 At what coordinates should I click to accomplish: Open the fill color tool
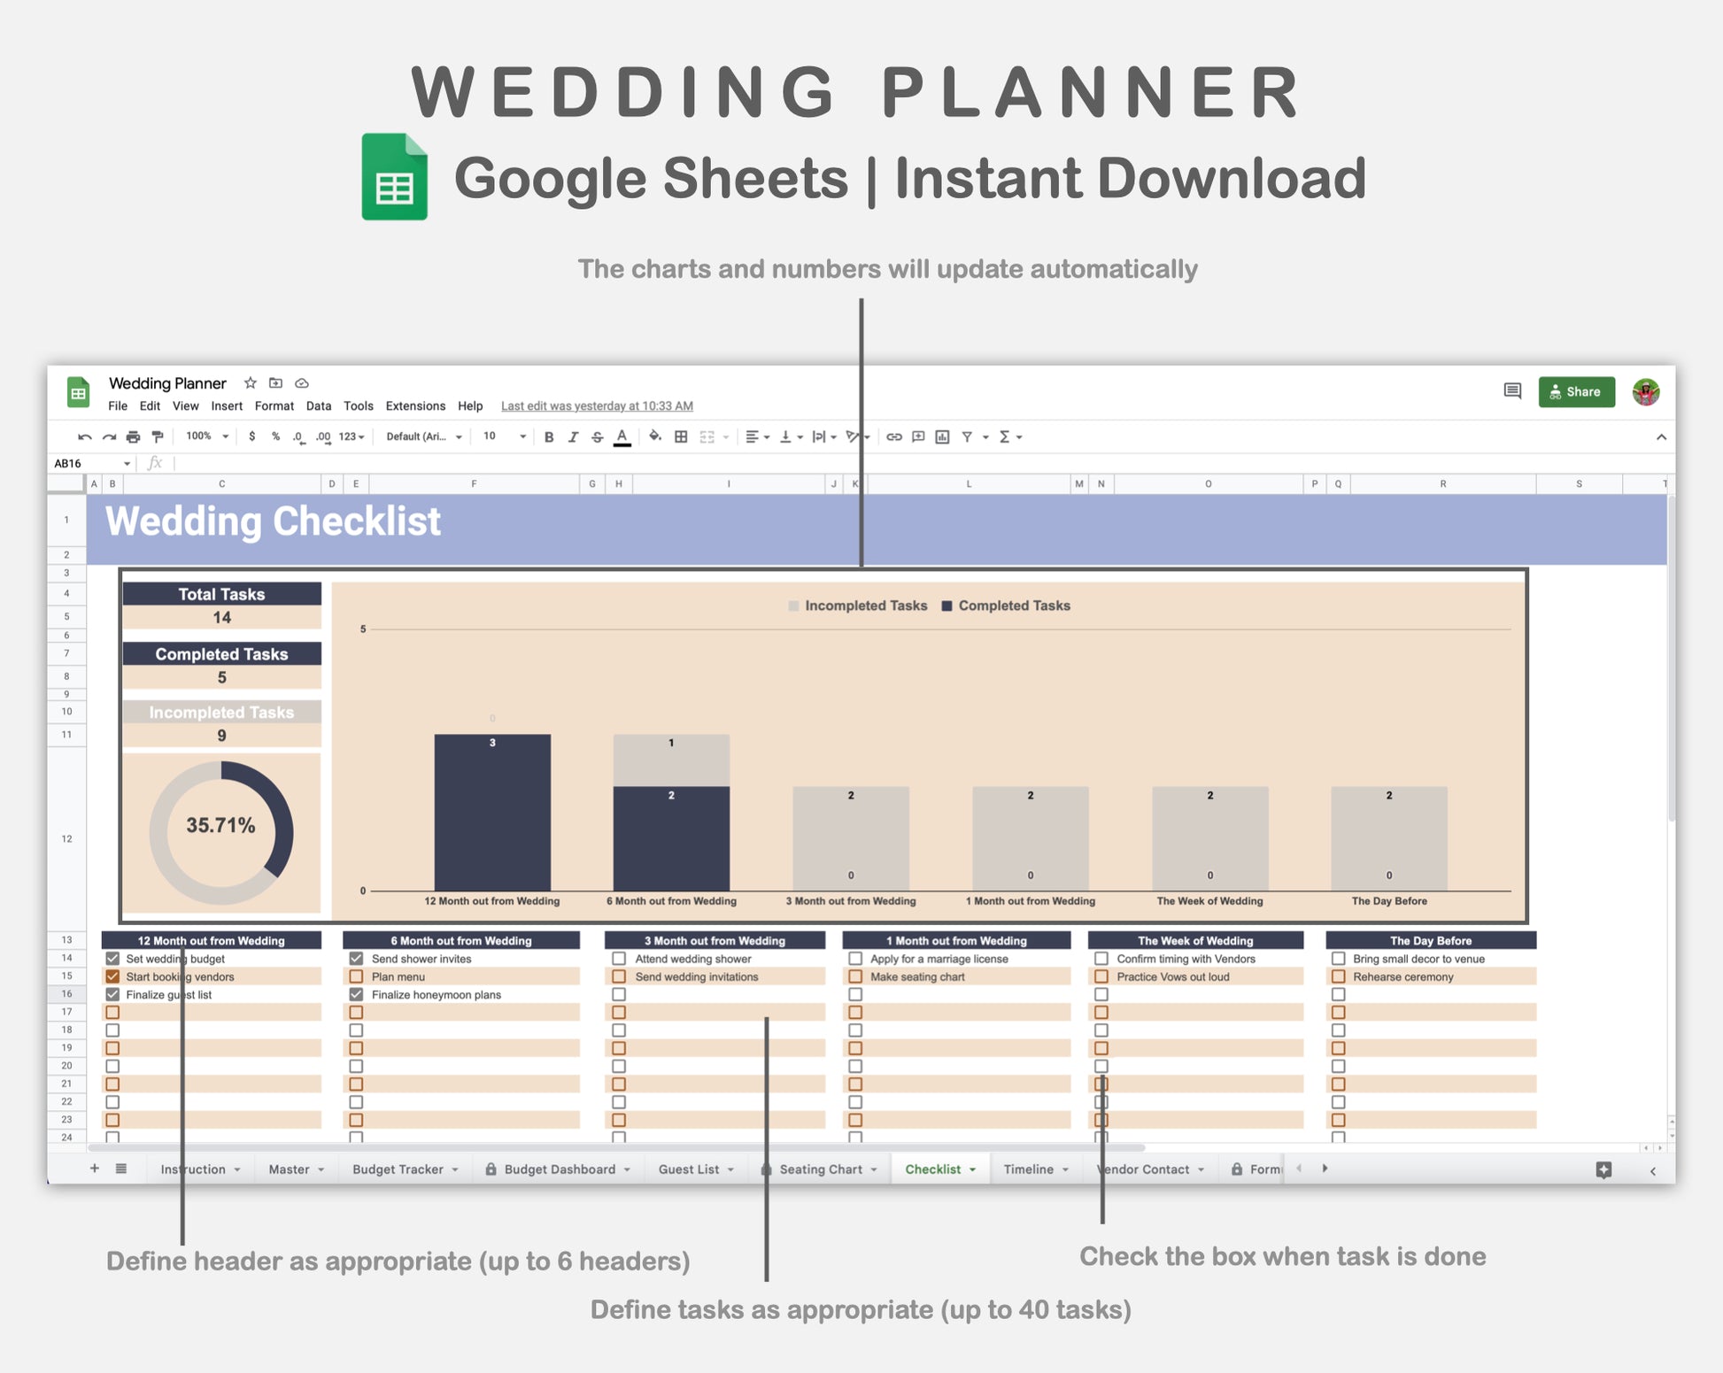[654, 436]
